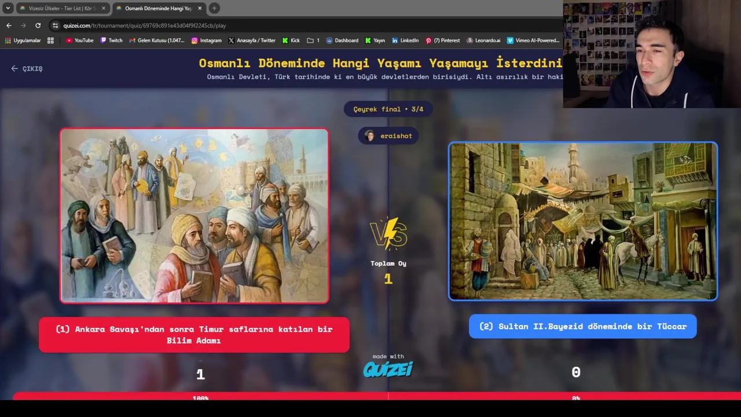Open the Instagram bookmark
The width and height of the screenshot is (741, 417).
[207, 41]
